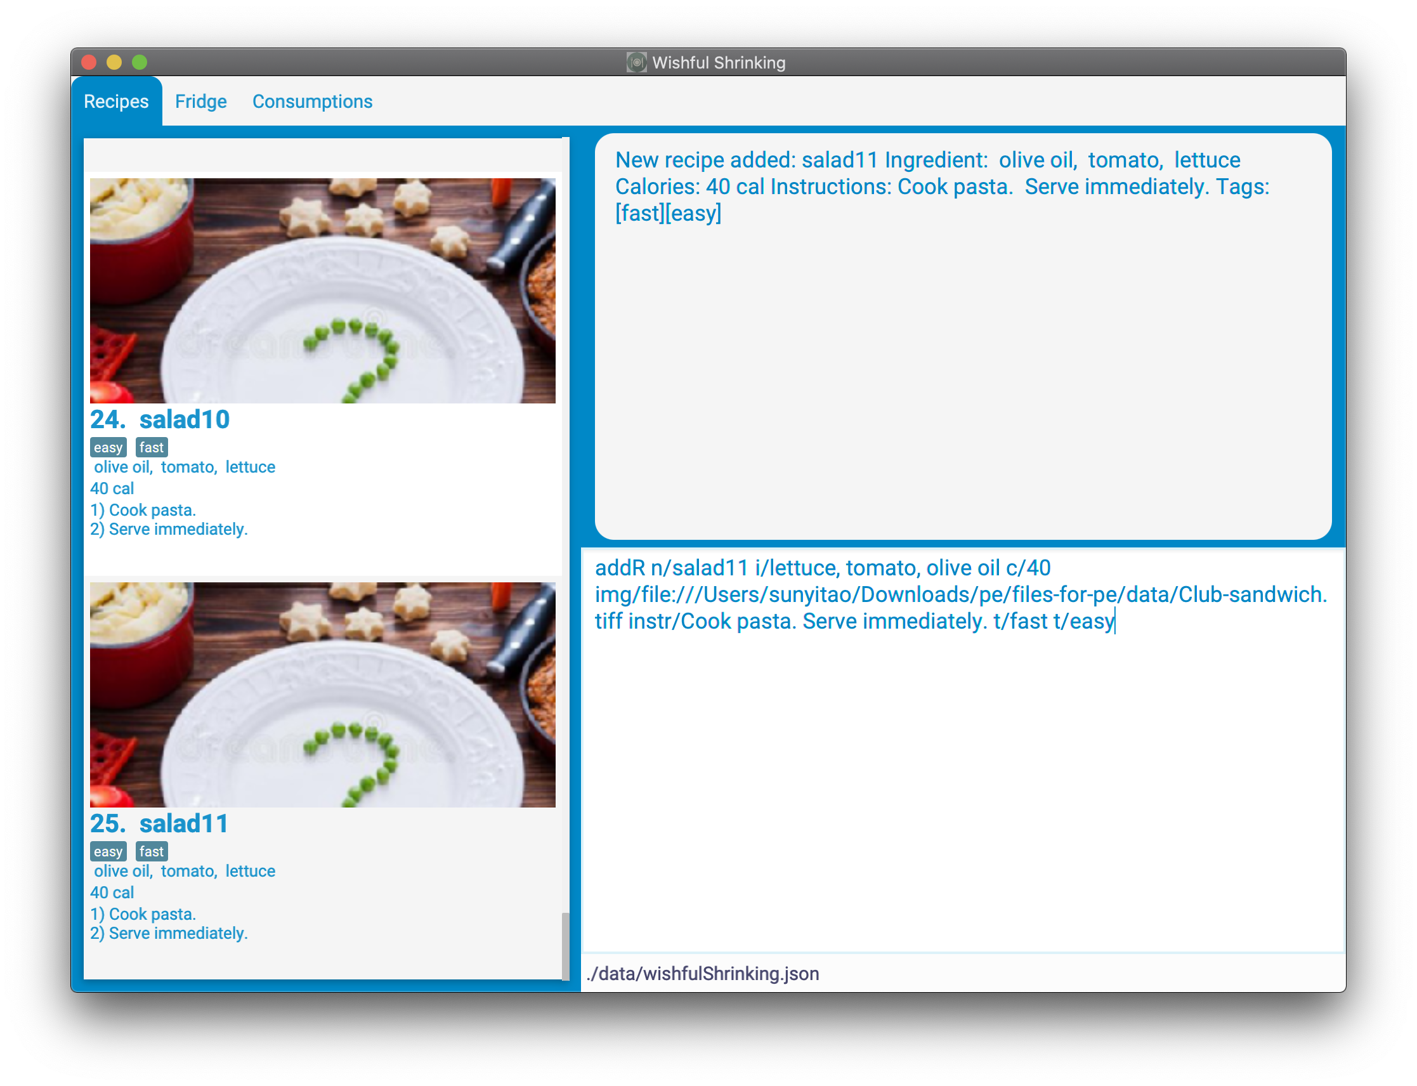Click the Recipes tab

[x=115, y=101]
